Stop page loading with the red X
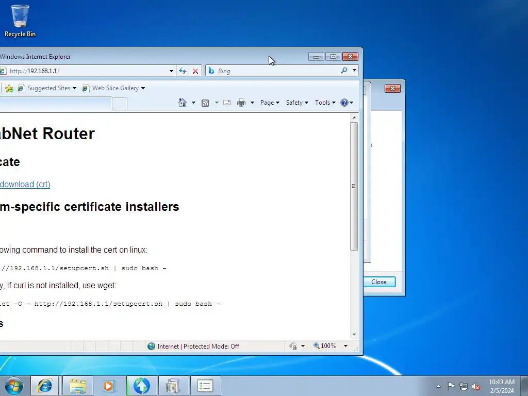 (x=195, y=71)
